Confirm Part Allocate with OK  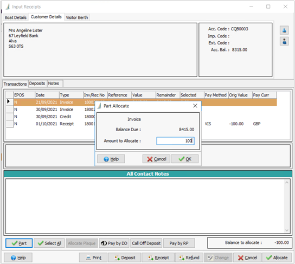184,159
